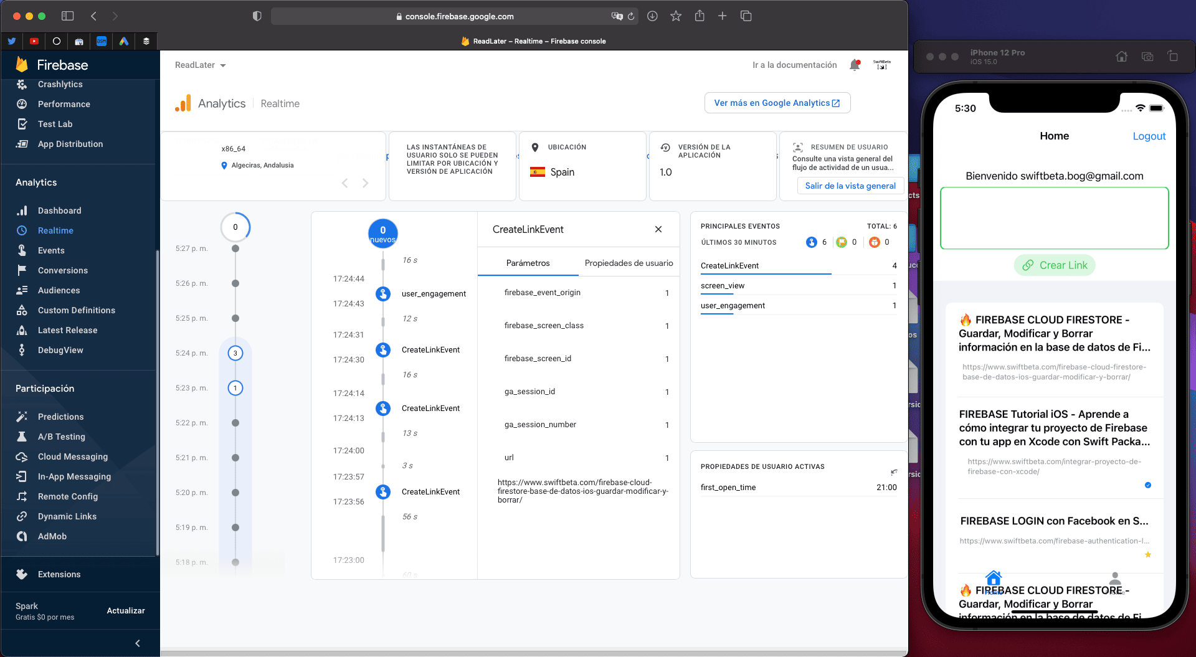Open Cloud Messaging in sidebar

73,456
